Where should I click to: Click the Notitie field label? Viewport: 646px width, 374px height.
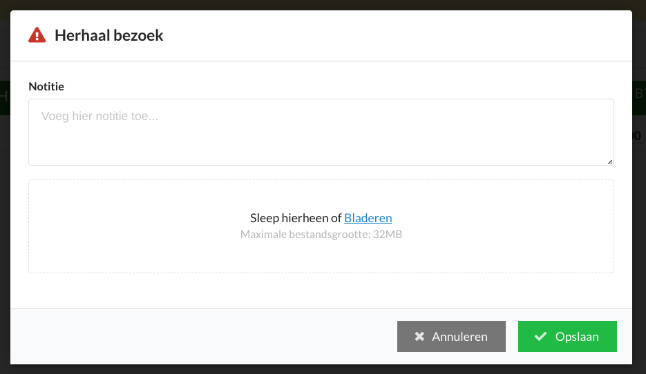(46, 86)
